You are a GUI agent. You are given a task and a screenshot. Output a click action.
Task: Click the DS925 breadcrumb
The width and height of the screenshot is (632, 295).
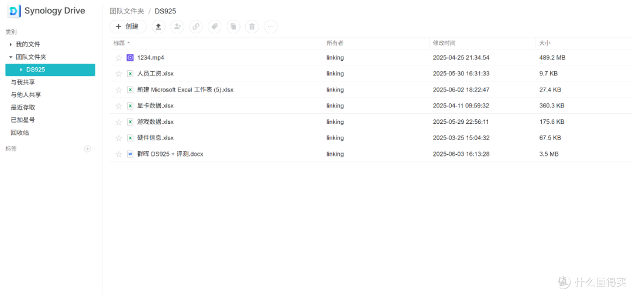point(165,11)
